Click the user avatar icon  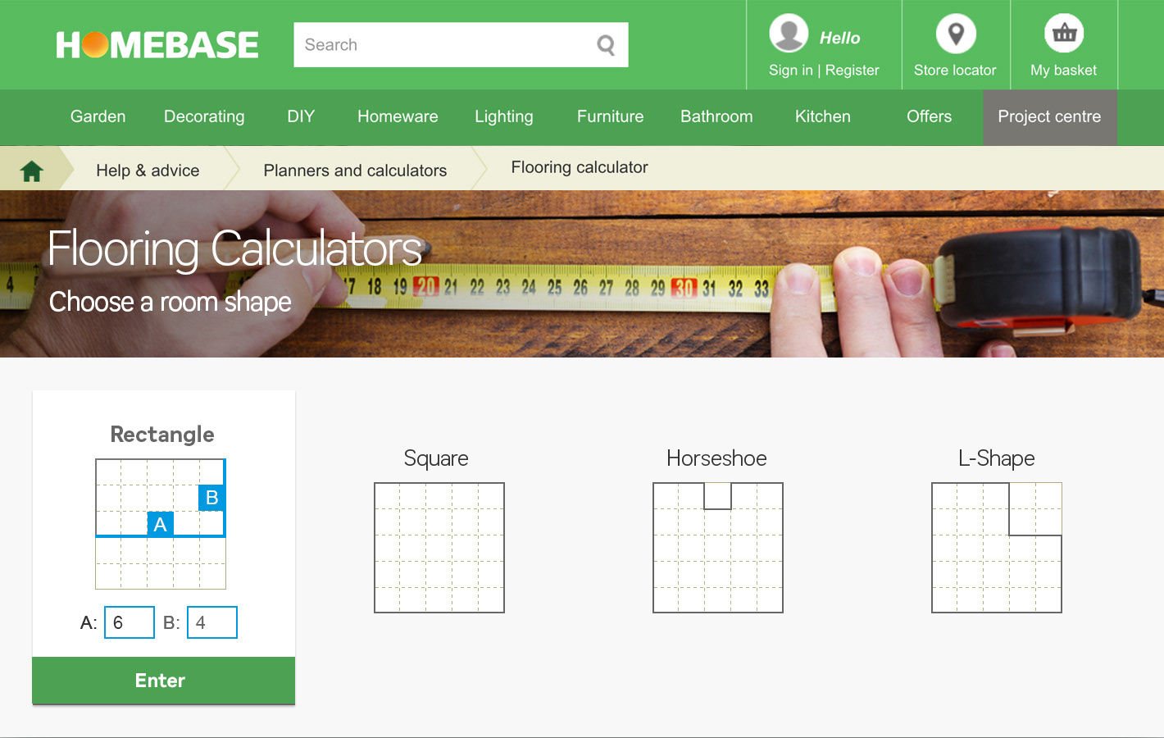789,34
